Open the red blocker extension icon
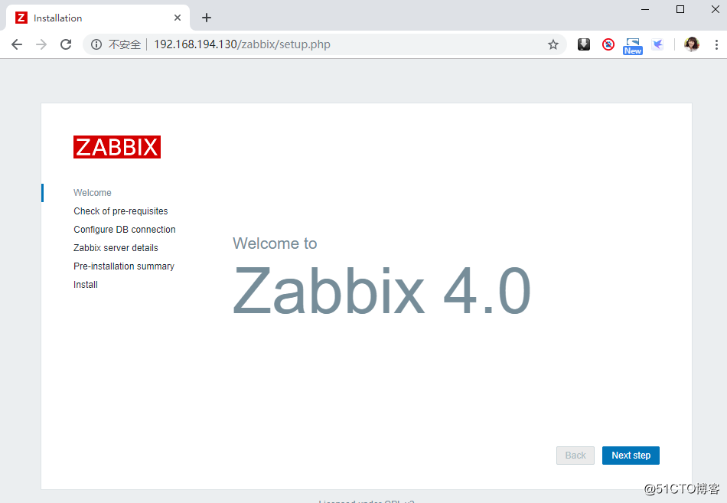This screenshot has width=727, height=503. [x=608, y=44]
